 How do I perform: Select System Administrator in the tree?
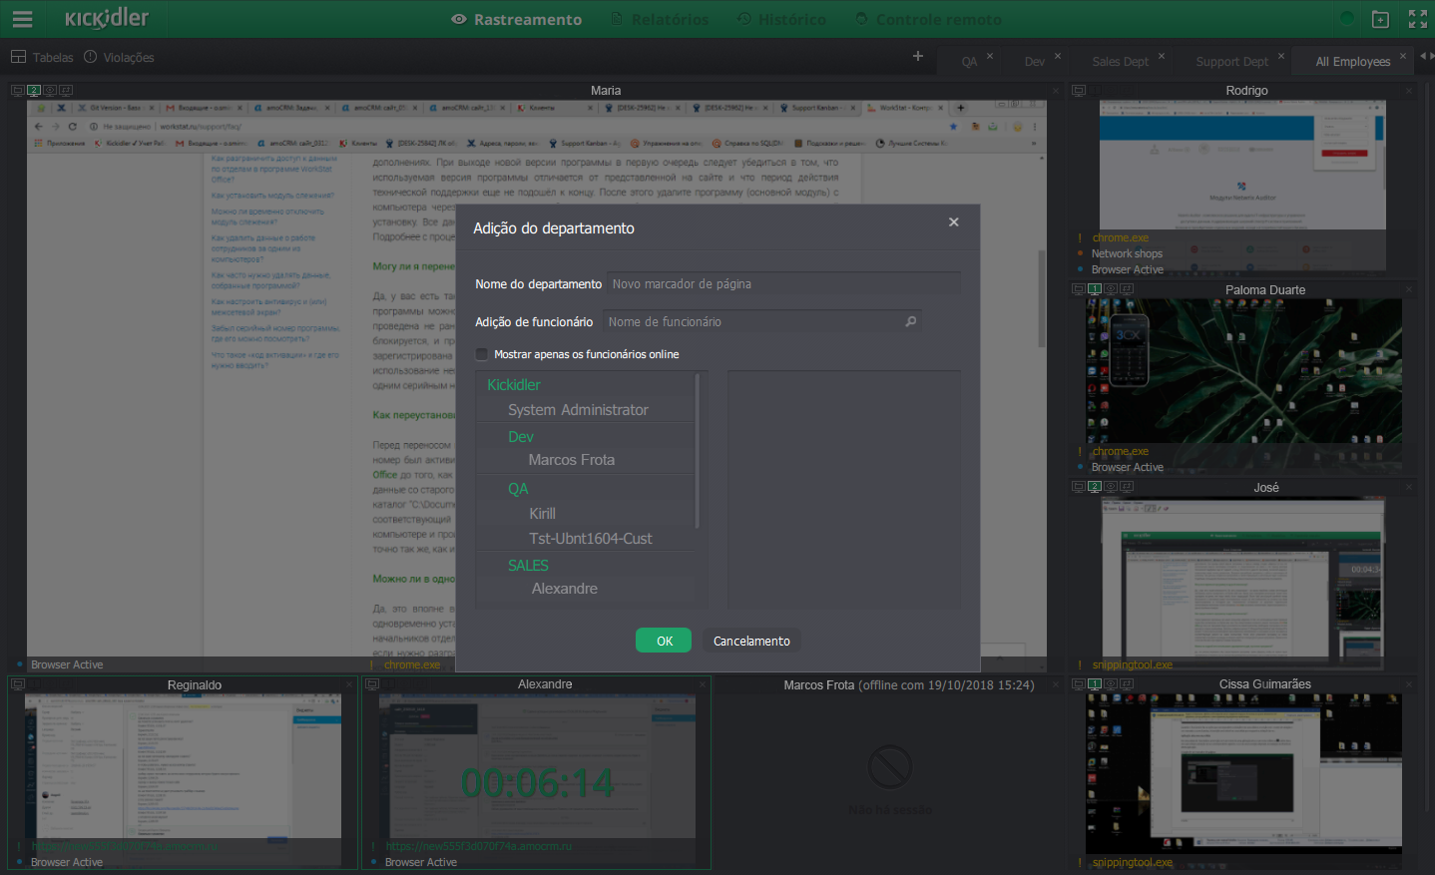point(578,410)
